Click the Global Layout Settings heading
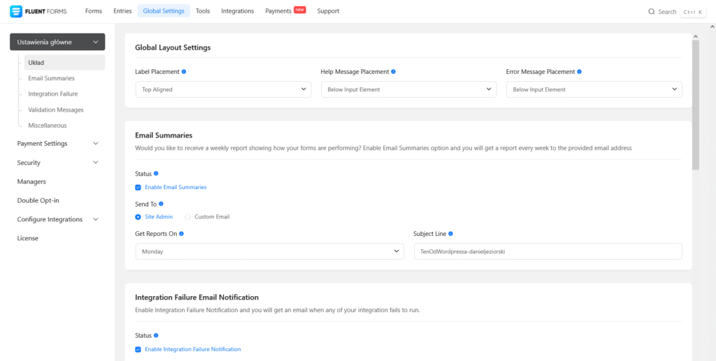 [173, 47]
